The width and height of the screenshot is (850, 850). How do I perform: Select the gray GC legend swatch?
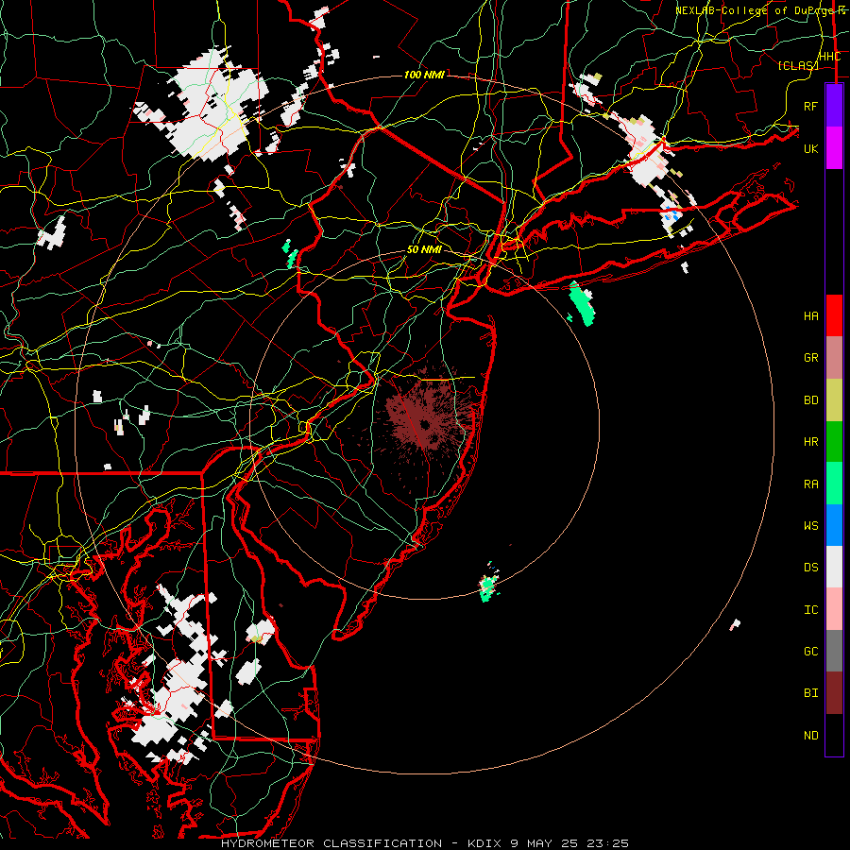pos(834,651)
